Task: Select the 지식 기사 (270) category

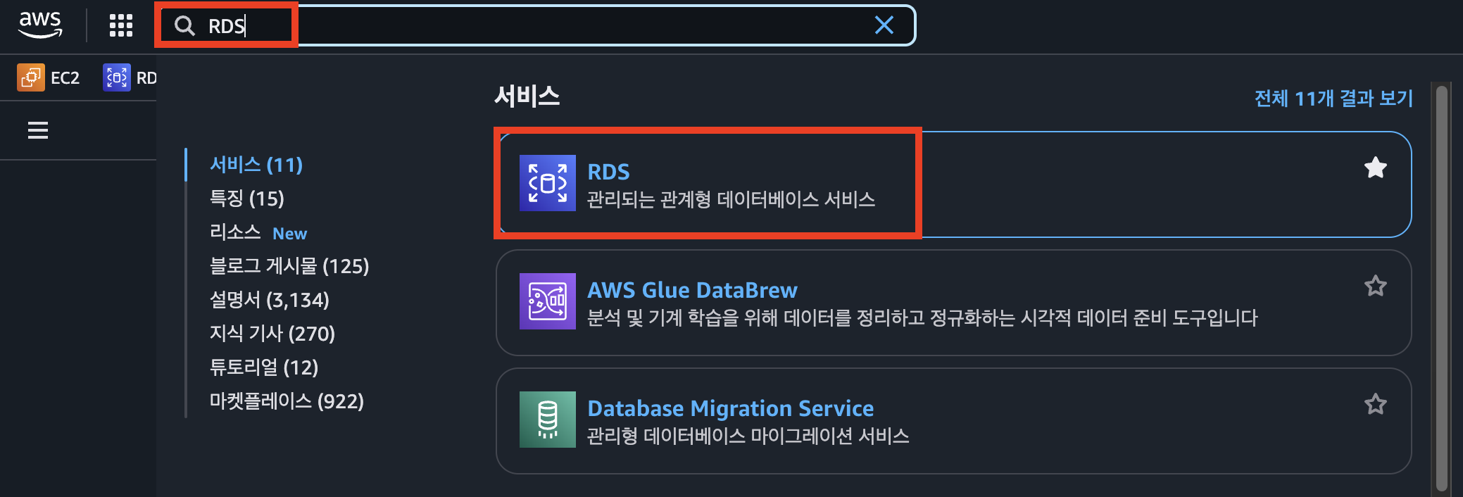Action: pyautogui.click(x=272, y=334)
